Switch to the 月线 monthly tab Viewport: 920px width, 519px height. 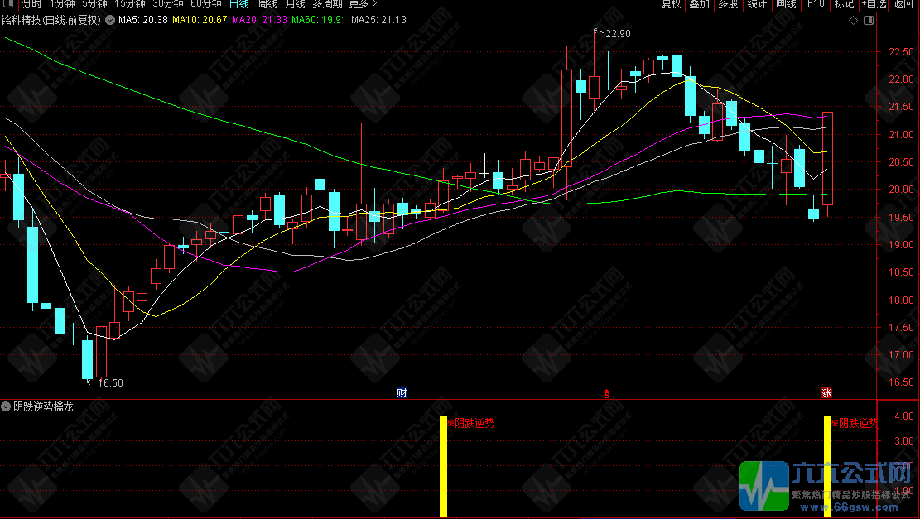click(295, 4)
